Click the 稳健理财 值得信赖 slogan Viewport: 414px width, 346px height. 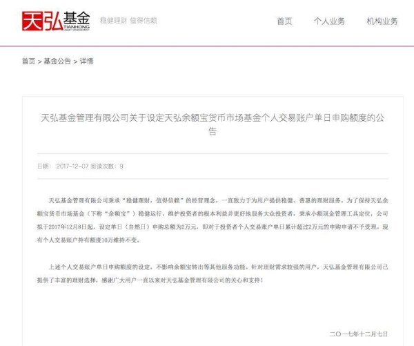(128, 20)
